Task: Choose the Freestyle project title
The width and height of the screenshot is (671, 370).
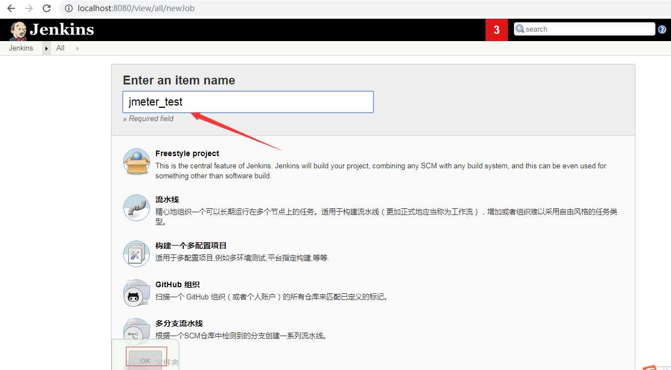Action: coord(187,153)
